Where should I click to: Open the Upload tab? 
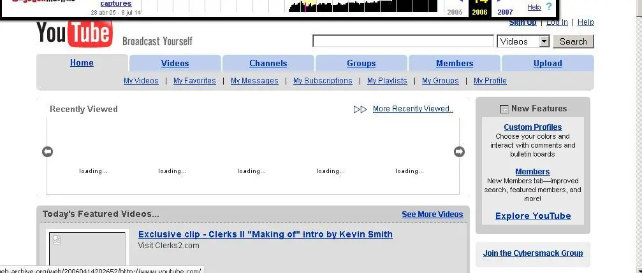548,64
